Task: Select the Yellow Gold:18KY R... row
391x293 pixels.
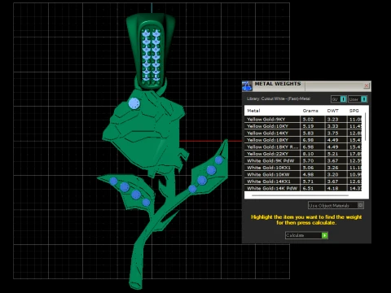Action: (303, 146)
